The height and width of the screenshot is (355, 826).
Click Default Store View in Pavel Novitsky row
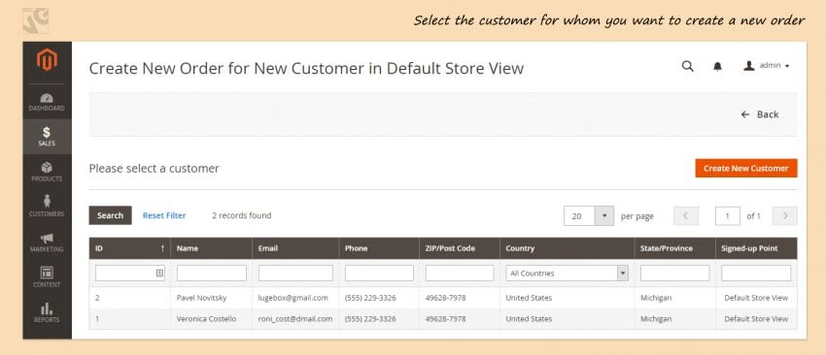756,298
